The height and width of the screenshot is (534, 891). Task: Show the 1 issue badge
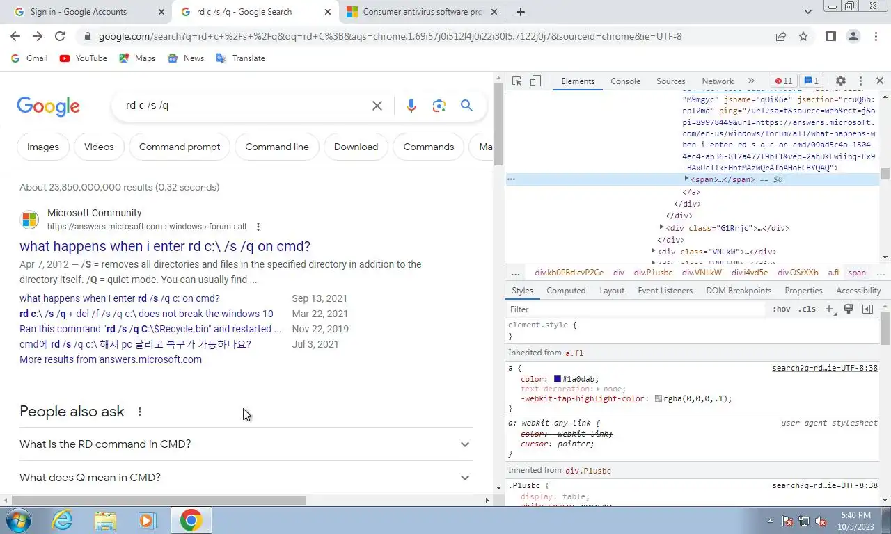click(811, 81)
